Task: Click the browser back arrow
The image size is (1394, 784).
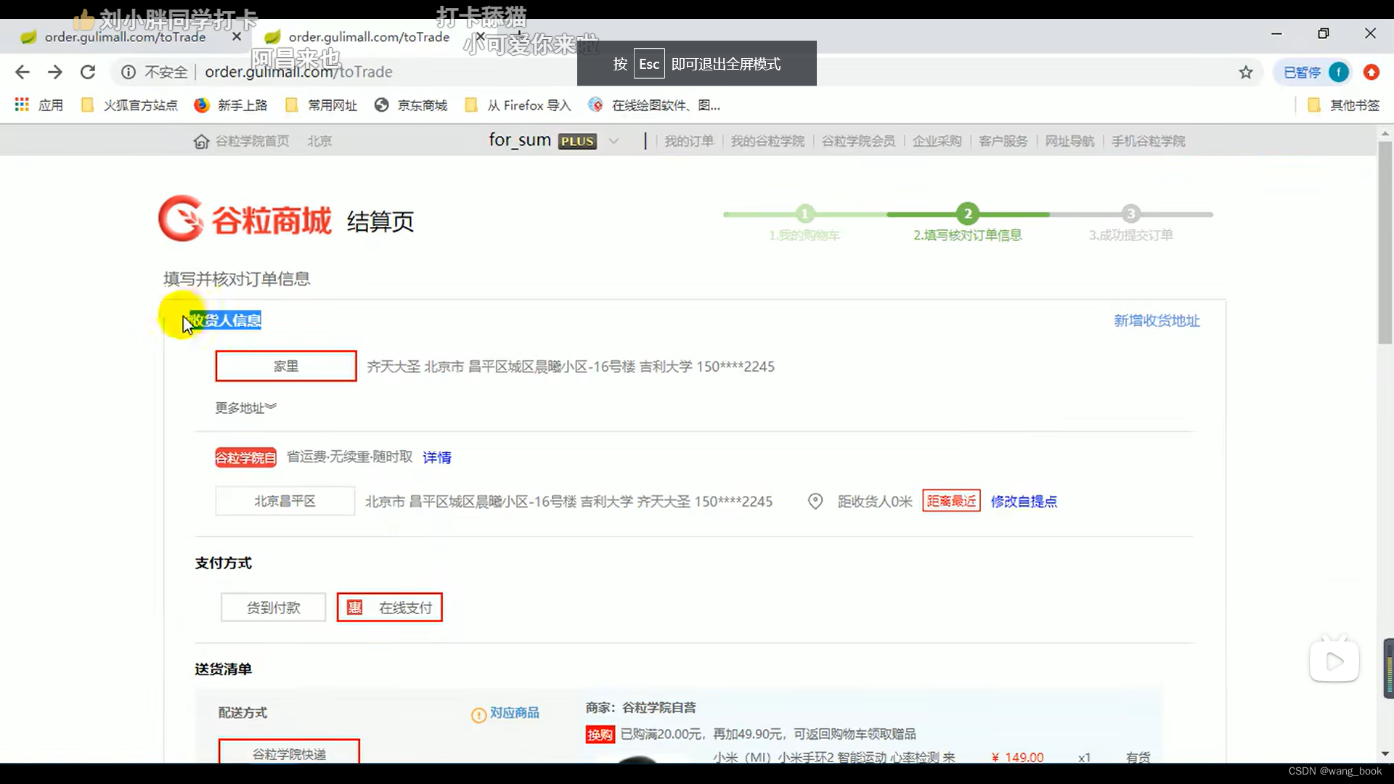Action: pyautogui.click(x=23, y=72)
